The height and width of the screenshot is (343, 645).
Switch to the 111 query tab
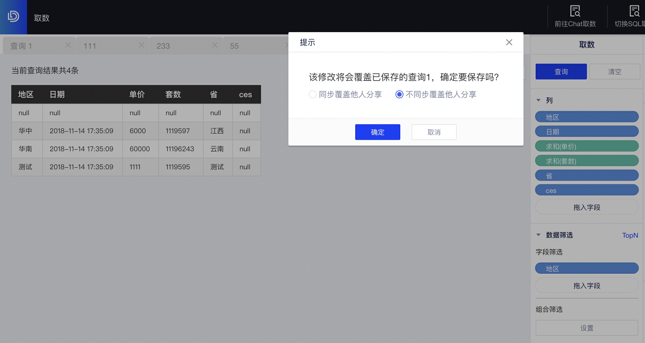point(89,46)
